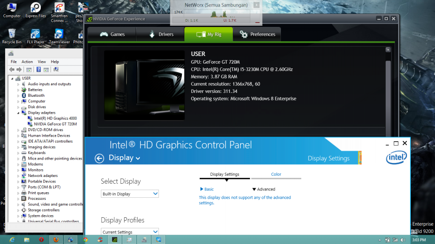Switch to the Color tab
Image resolution: width=435 pixels, height=244 pixels.
click(276, 174)
